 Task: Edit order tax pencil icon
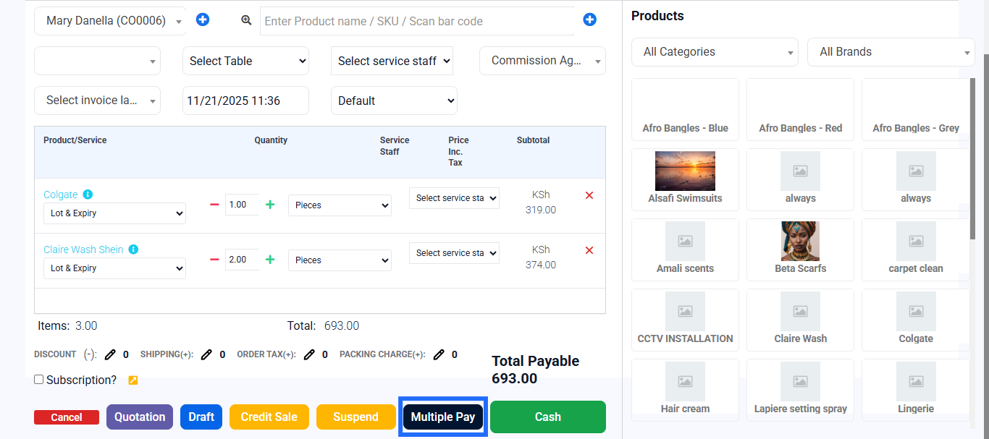pyautogui.click(x=309, y=354)
